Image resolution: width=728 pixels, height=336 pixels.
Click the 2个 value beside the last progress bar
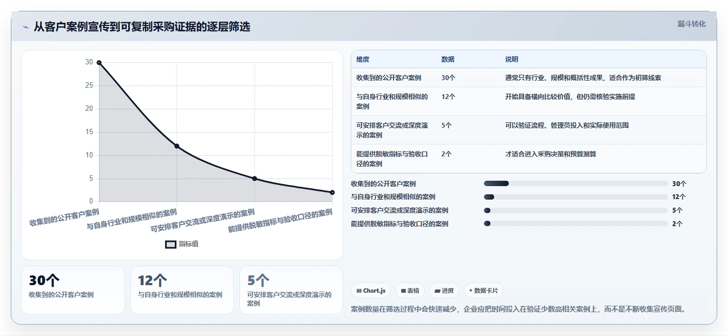(x=677, y=223)
